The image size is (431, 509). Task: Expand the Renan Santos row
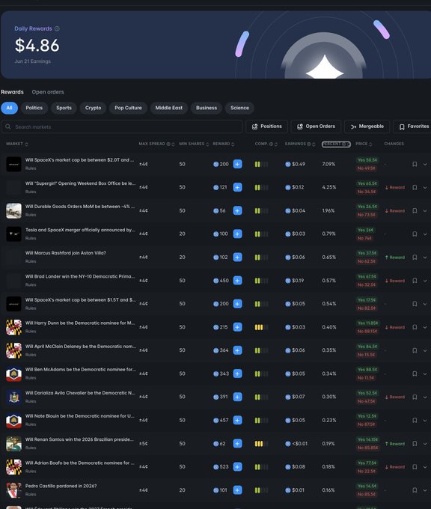click(x=425, y=443)
